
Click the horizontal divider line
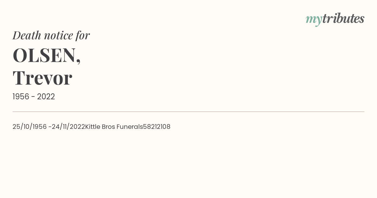[188, 112]
